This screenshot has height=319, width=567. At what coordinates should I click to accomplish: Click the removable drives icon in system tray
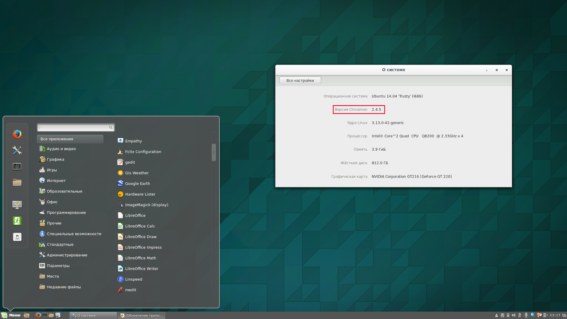(502, 315)
